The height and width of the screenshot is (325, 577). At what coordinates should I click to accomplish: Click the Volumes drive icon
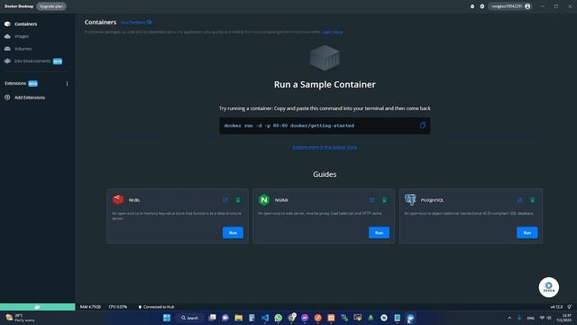click(7, 49)
